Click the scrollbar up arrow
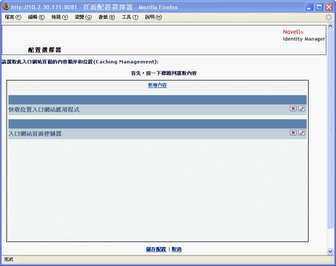 point(330,26)
